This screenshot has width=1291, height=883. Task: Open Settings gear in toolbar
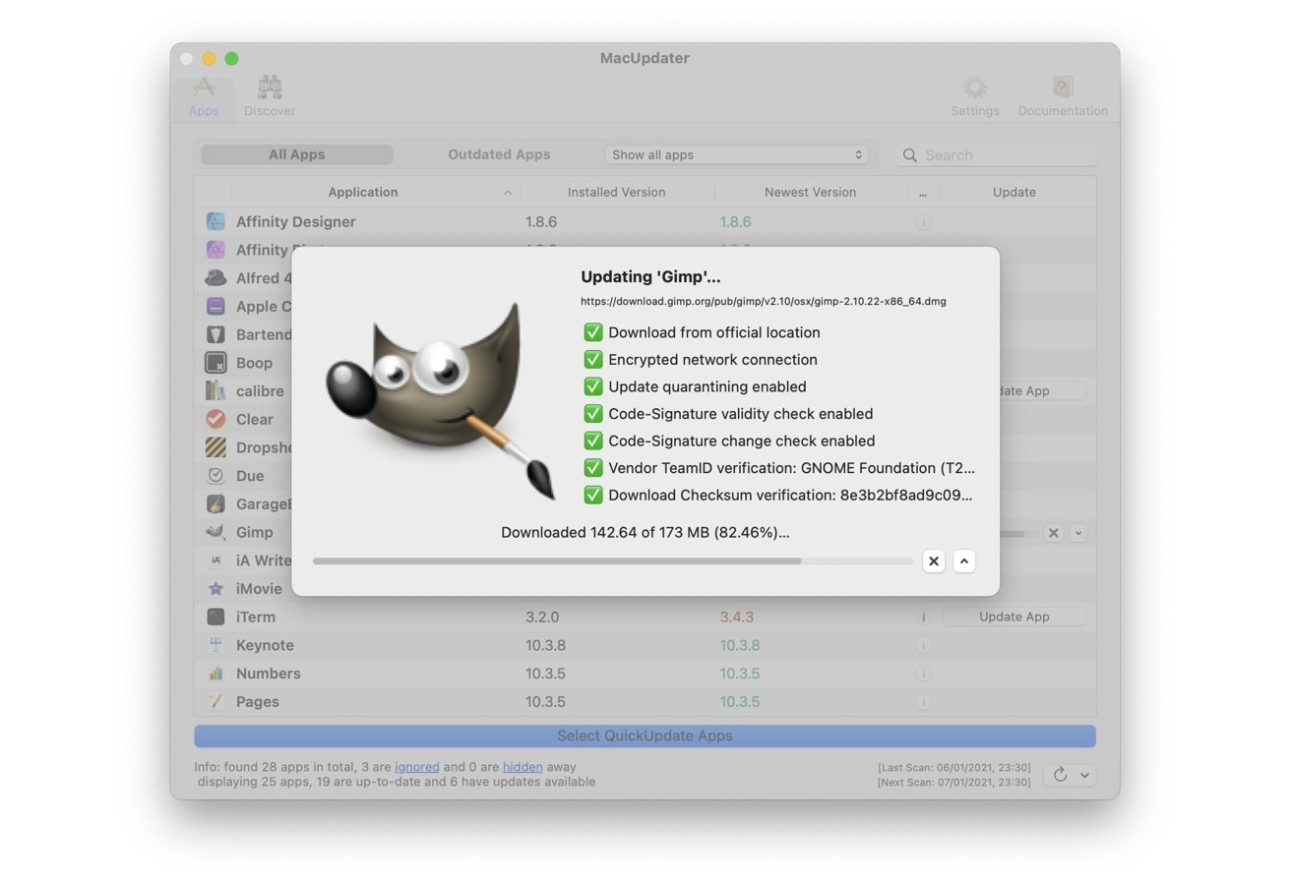974,98
